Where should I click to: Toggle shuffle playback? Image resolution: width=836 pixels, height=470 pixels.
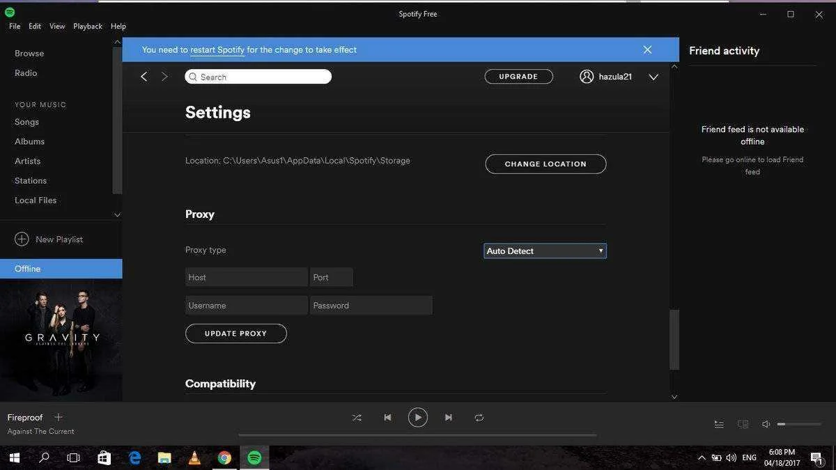[x=357, y=418]
